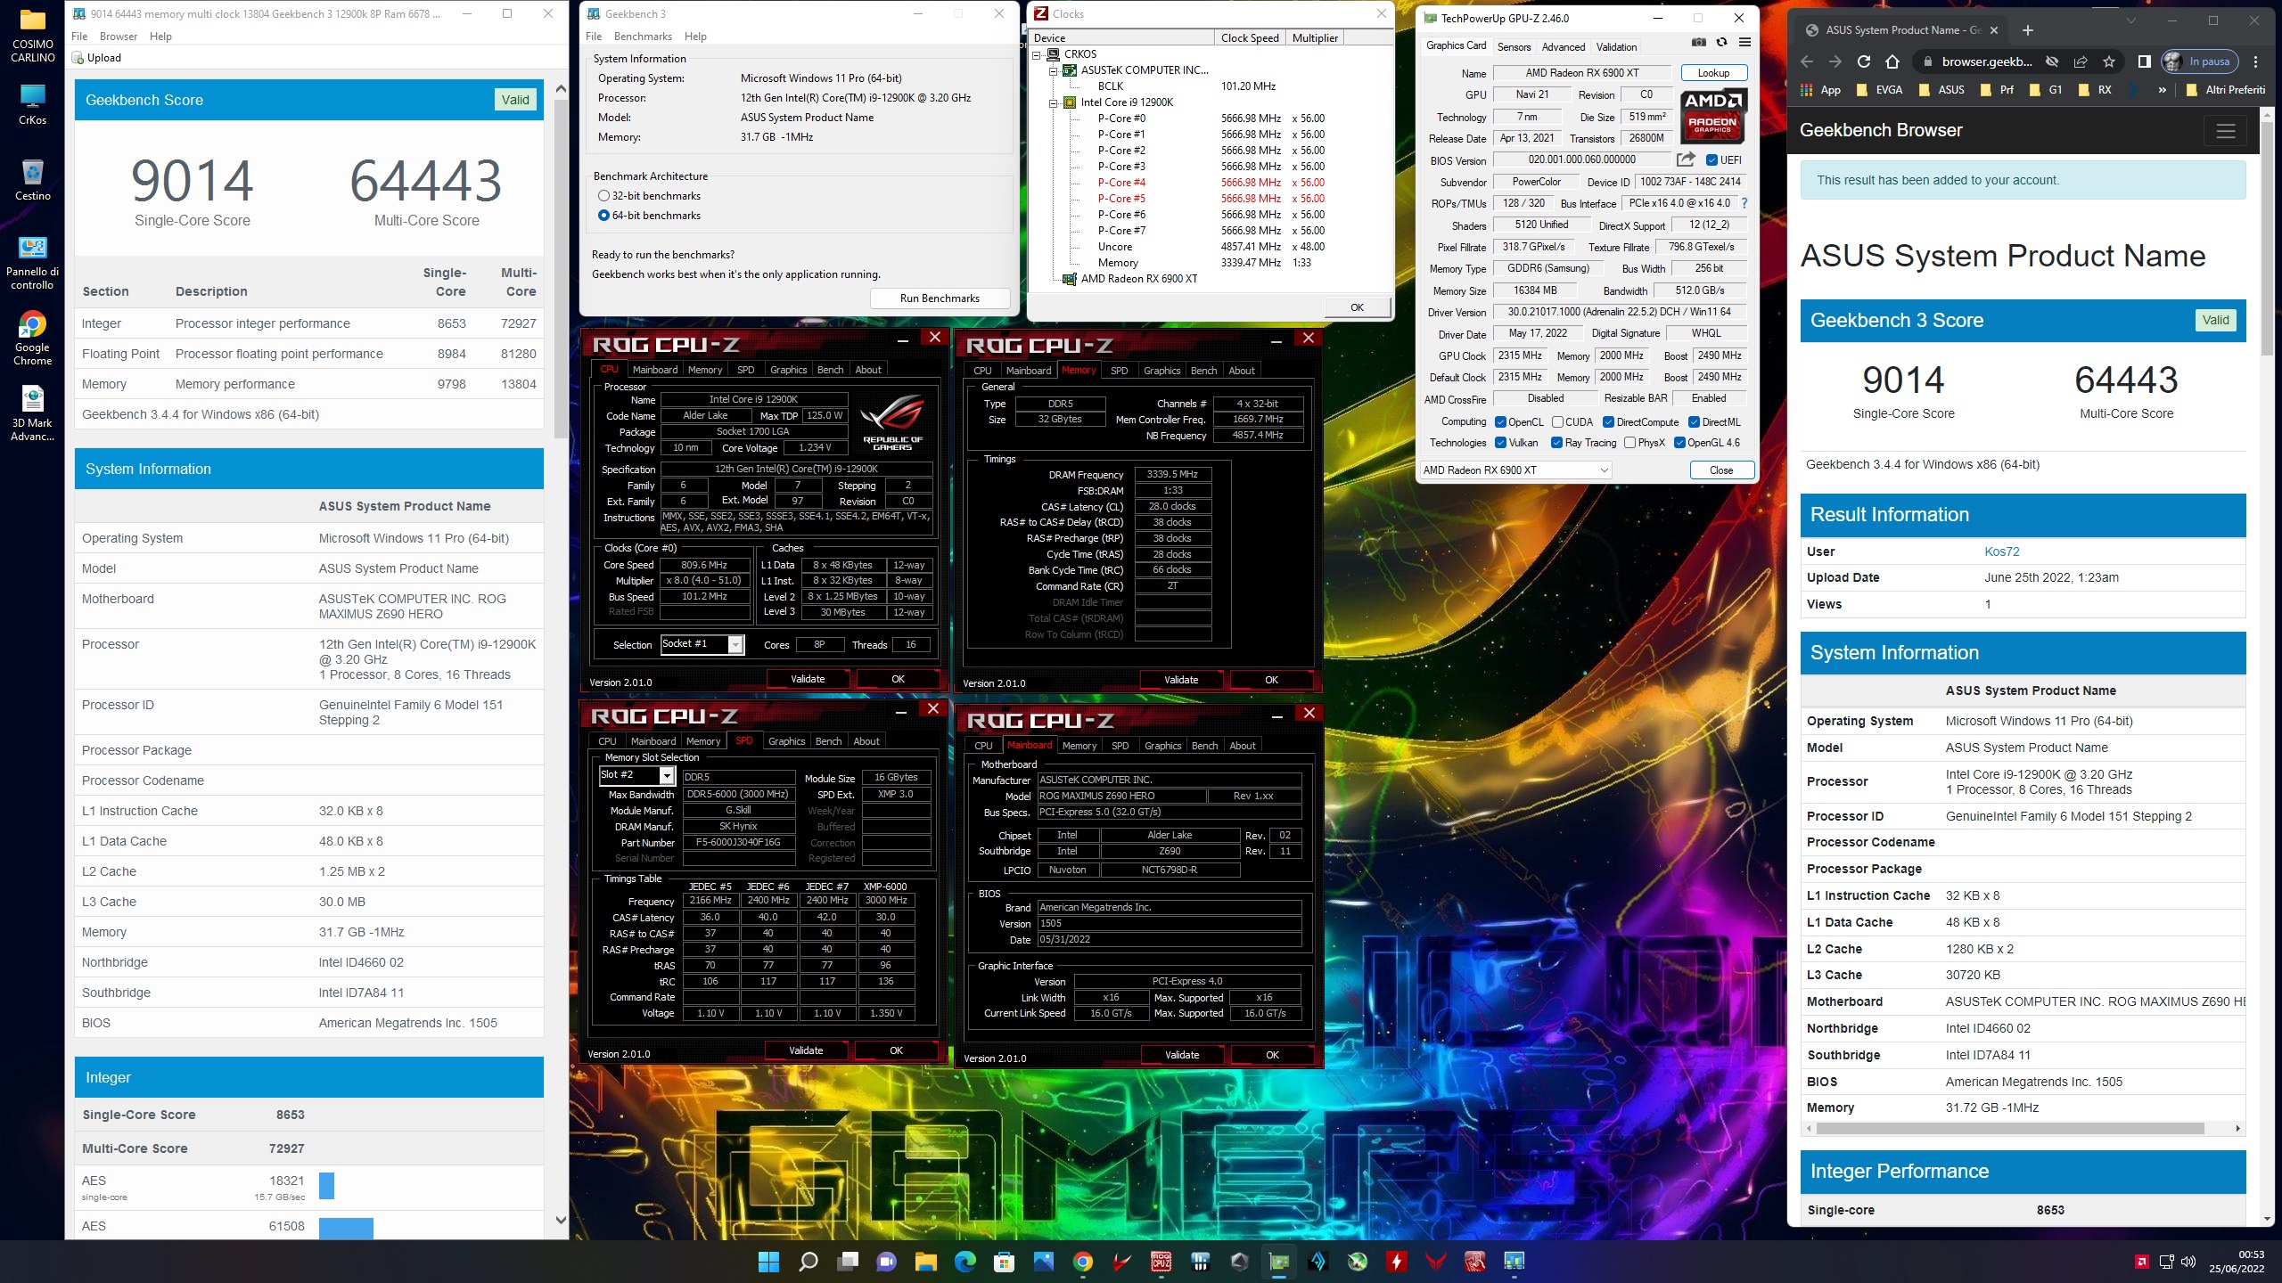Select 32-bit benchmarks radio button
The image size is (2282, 1283).
(603, 196)
